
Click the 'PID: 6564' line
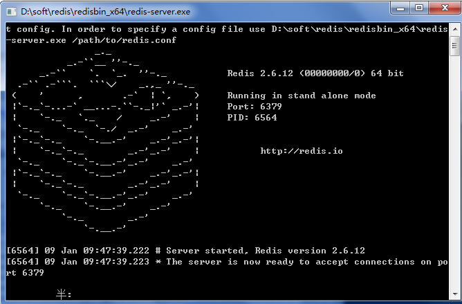tap(252, 118)
